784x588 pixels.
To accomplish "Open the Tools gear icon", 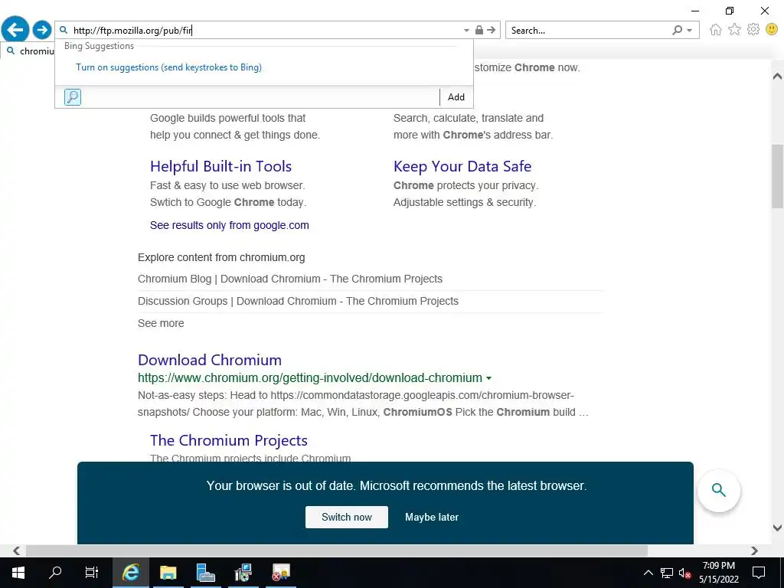I will click(x=753, y=30).
